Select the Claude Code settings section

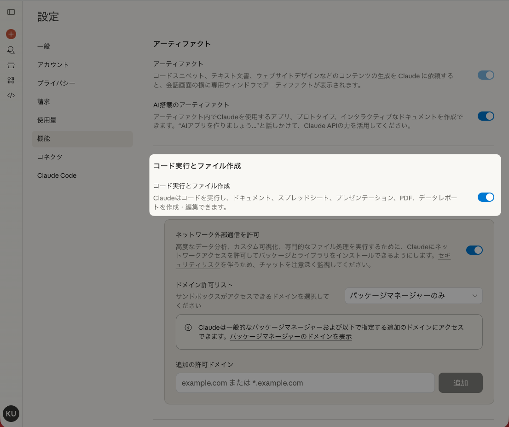pos(82,175)
